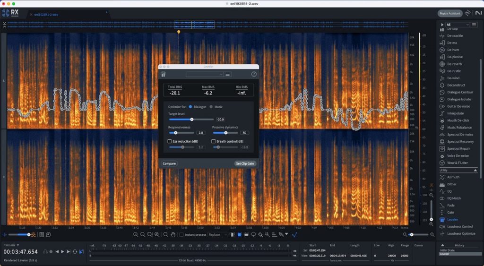
Task: Select the Music optimize option
Action: tap(211, 107)
